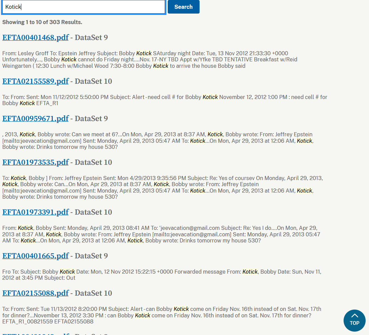Open EFTA02155088.pdf result link

coord(35,293)
